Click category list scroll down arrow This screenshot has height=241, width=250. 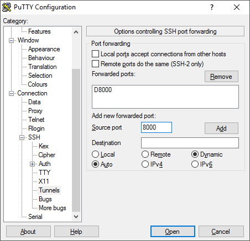[76, 217]
